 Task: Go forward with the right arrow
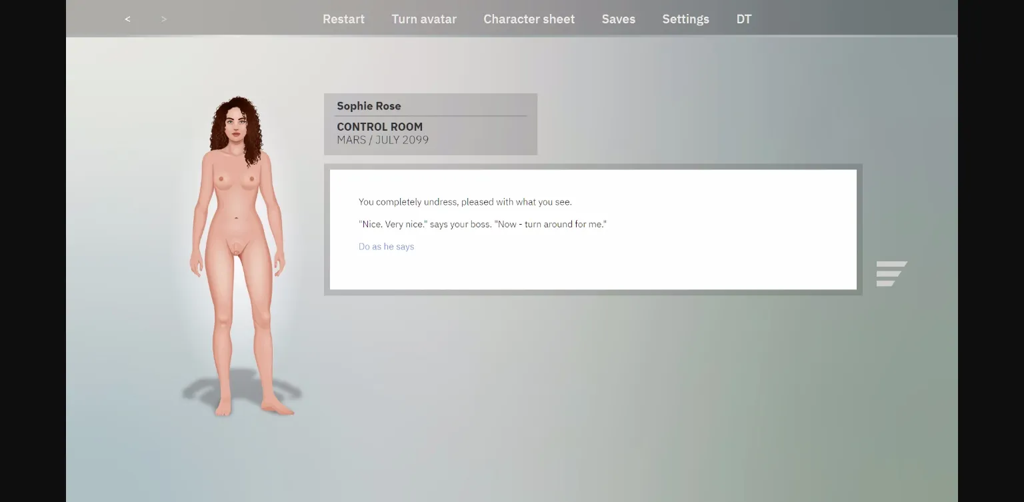pyautogui.click(x=164, y=19)
